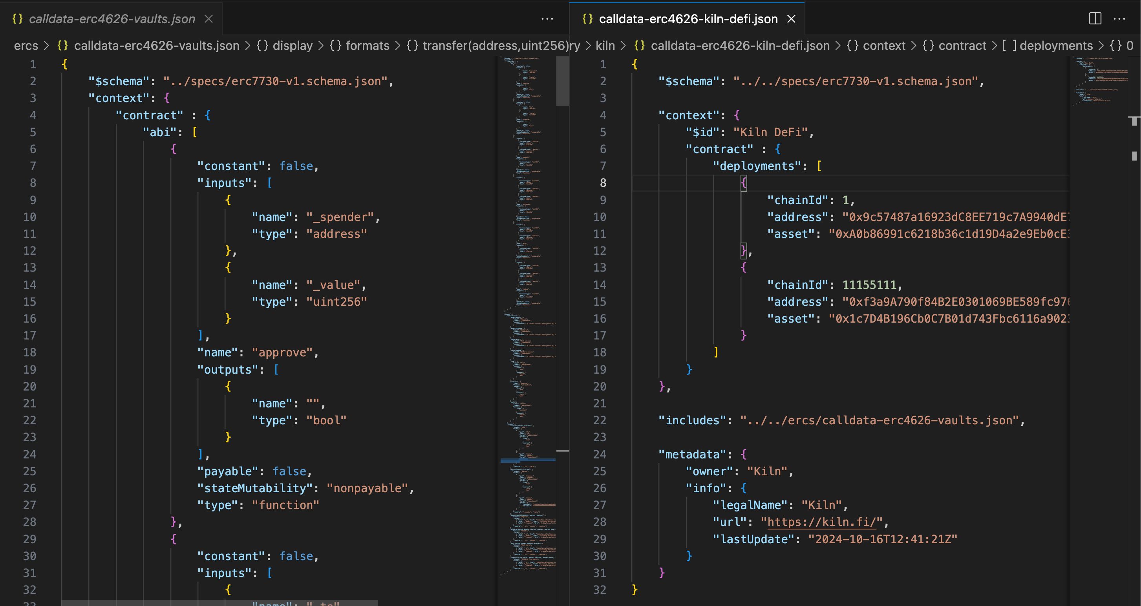Close calldata-erc4626-kiln-defi.json tab
This screenshot has width=1141, height=606.
[792, 18]
